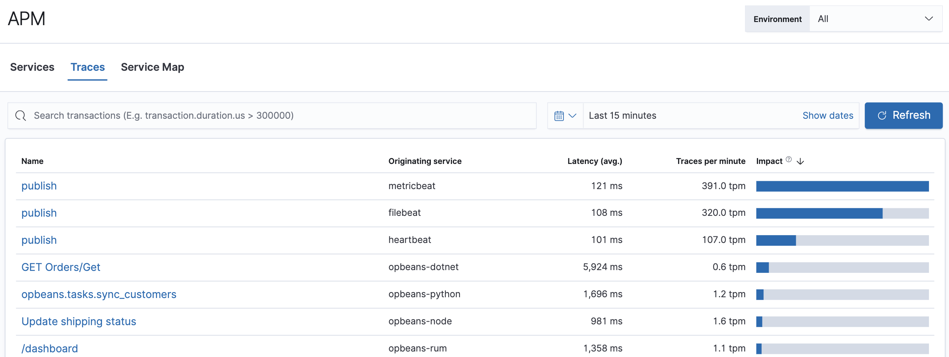
Task: Open the opbeans.tasks.sync_customers trace
Action: 99,294
